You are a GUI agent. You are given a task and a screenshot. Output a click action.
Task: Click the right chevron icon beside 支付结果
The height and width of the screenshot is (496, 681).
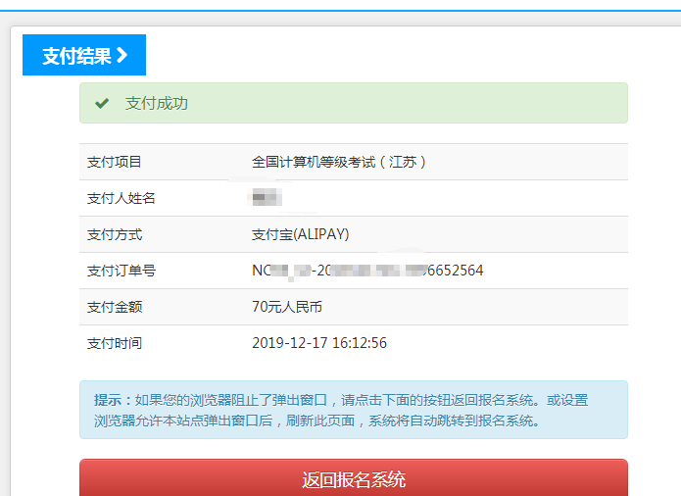122,56
